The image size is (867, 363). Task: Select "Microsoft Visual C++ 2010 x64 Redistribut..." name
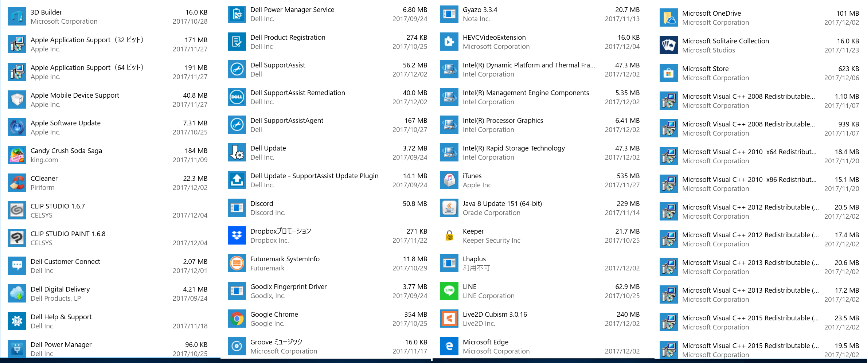pyautogui.click(x=749, y=152)
